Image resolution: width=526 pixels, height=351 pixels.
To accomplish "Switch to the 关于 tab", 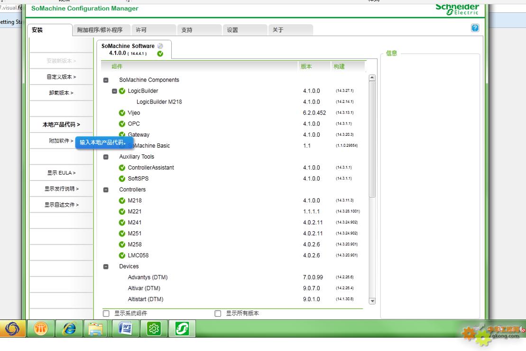I will 290,30.
